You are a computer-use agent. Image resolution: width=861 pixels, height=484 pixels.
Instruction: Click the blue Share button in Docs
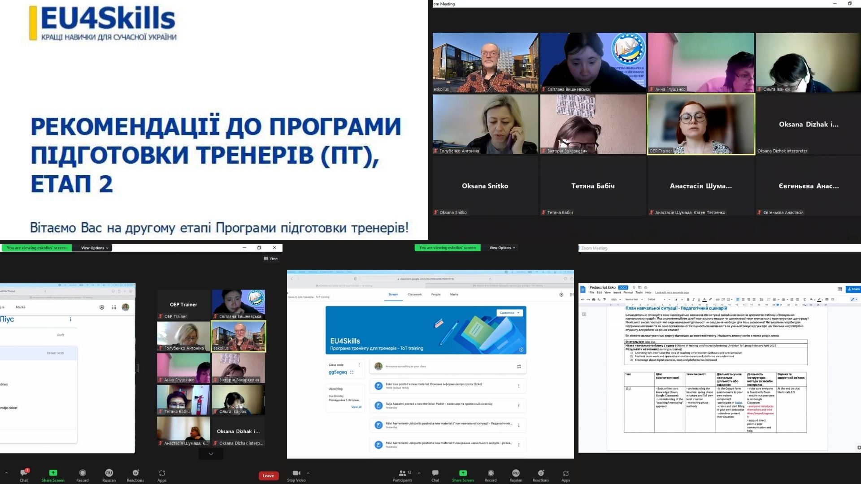(x=854, y=289)
